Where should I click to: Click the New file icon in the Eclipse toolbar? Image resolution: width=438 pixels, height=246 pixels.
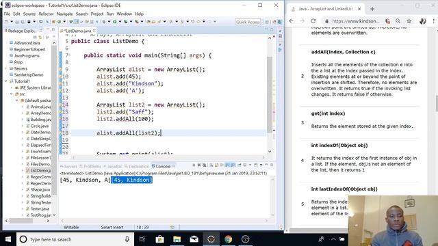[x=6, y=21]
